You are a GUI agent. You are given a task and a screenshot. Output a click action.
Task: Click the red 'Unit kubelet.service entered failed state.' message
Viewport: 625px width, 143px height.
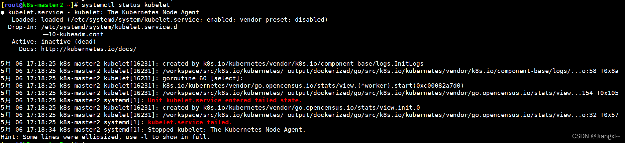click(225, 100)
